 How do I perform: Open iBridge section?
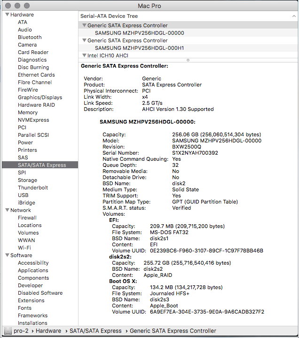click(x=26, y=203)
